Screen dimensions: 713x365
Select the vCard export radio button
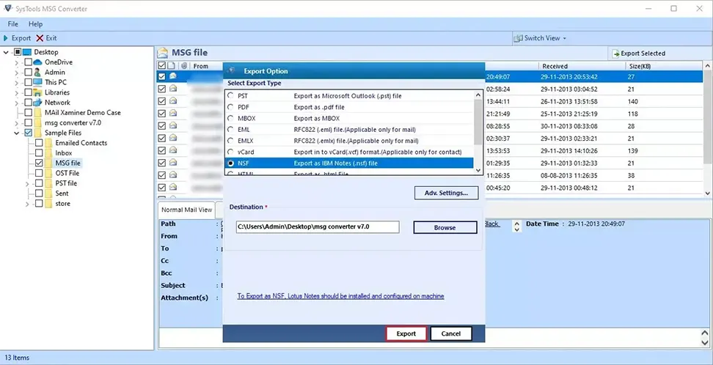coord(231,152)
